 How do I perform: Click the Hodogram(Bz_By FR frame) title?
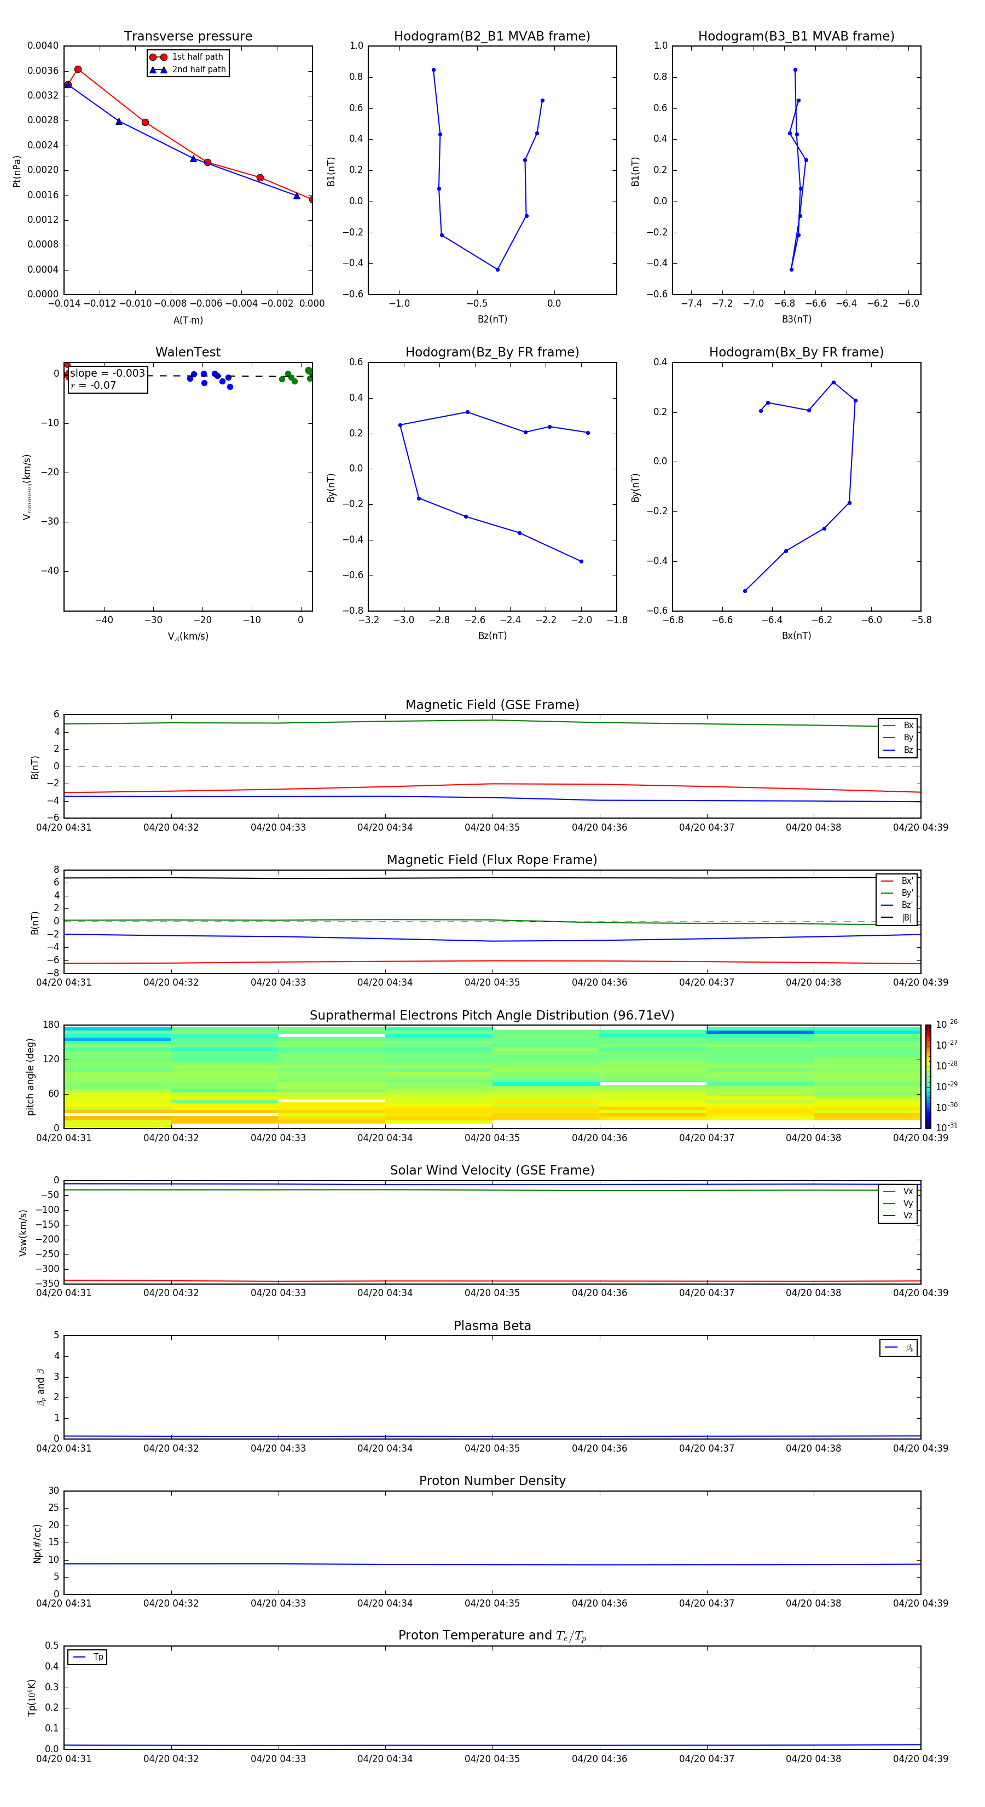click(x=492, y=352)
